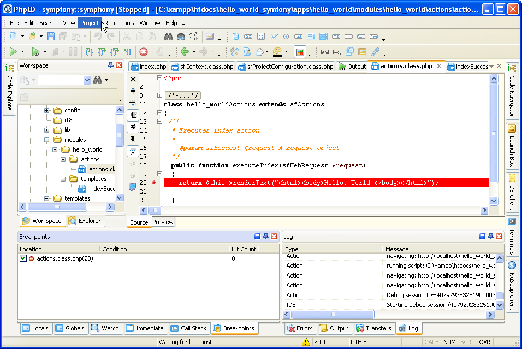Click the monitor icon in editor gutter
522x349 pixels.
click(x=133, y=186)
